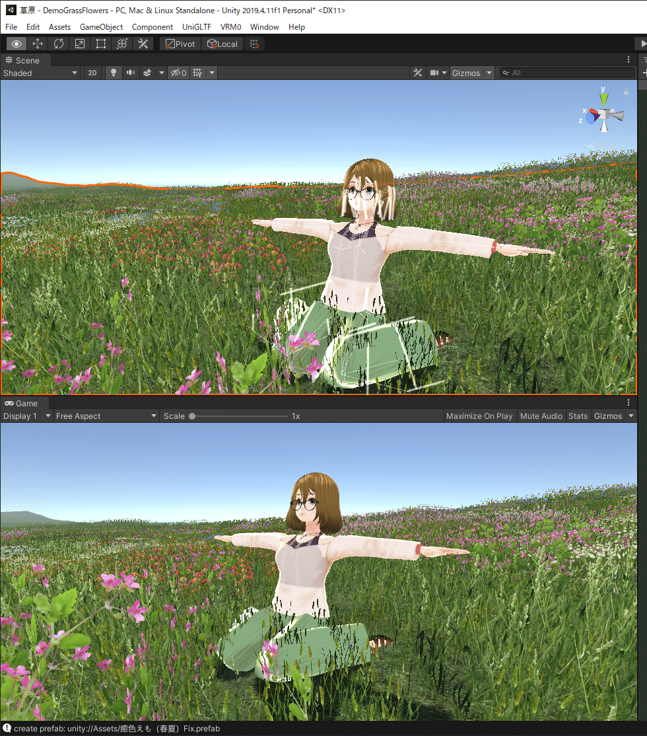Select the Rotate tool

(x=59, y=44)
